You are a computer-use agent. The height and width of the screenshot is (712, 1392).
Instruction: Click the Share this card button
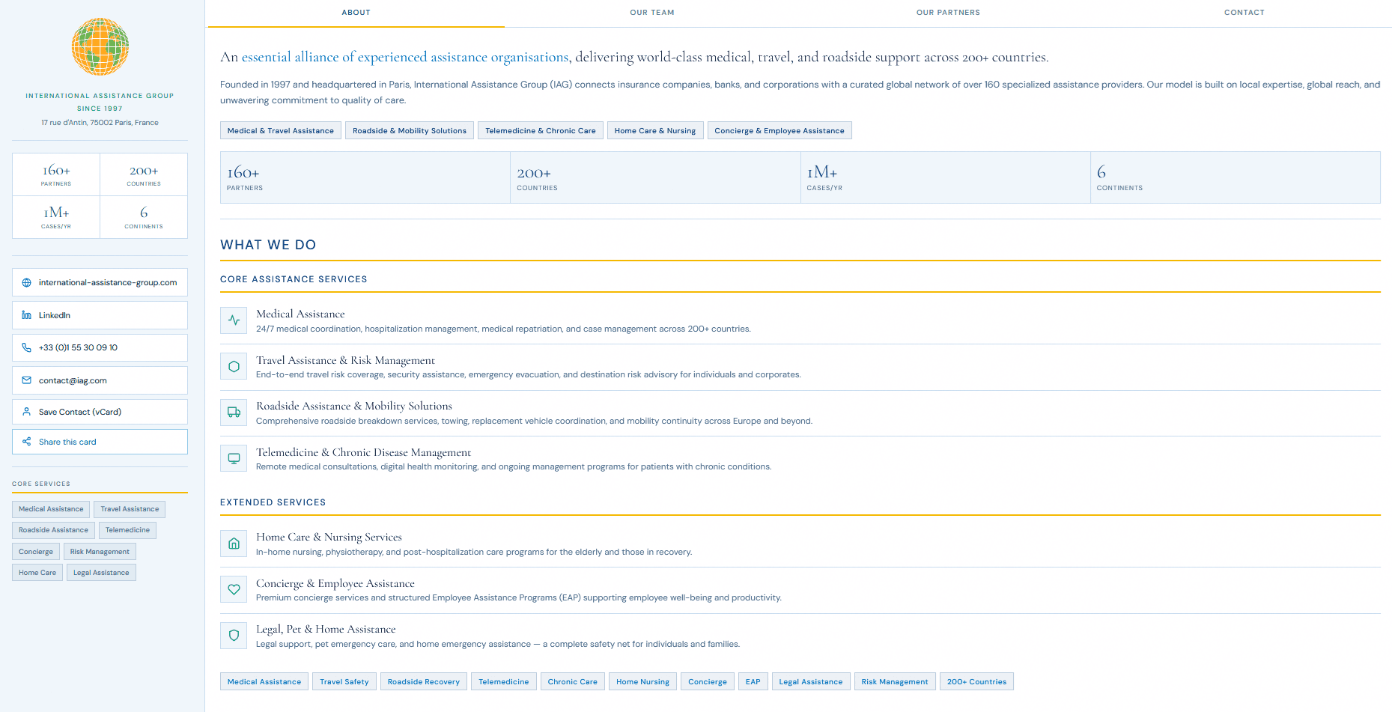tap(100, 442)
